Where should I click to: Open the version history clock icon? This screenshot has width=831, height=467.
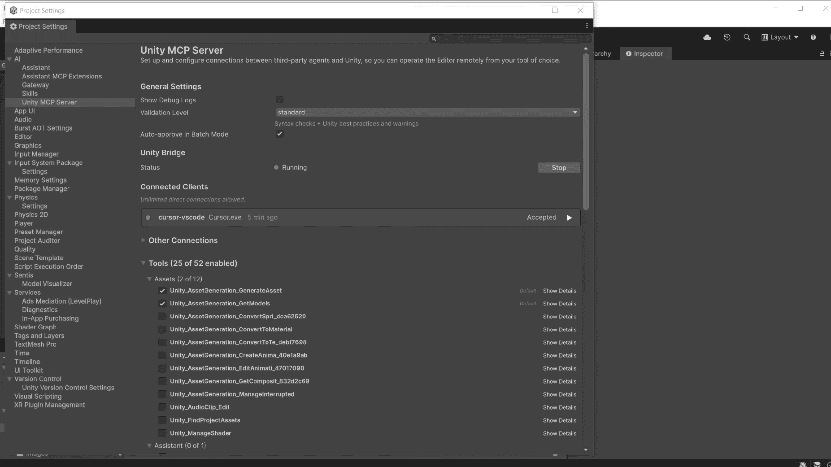point(727,37)
